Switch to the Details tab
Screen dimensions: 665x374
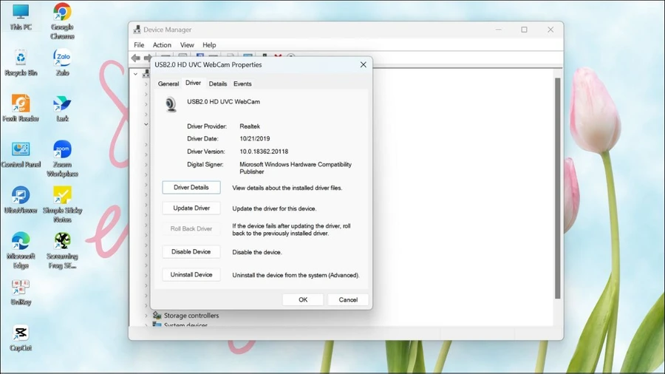click(x=217, y=84)
